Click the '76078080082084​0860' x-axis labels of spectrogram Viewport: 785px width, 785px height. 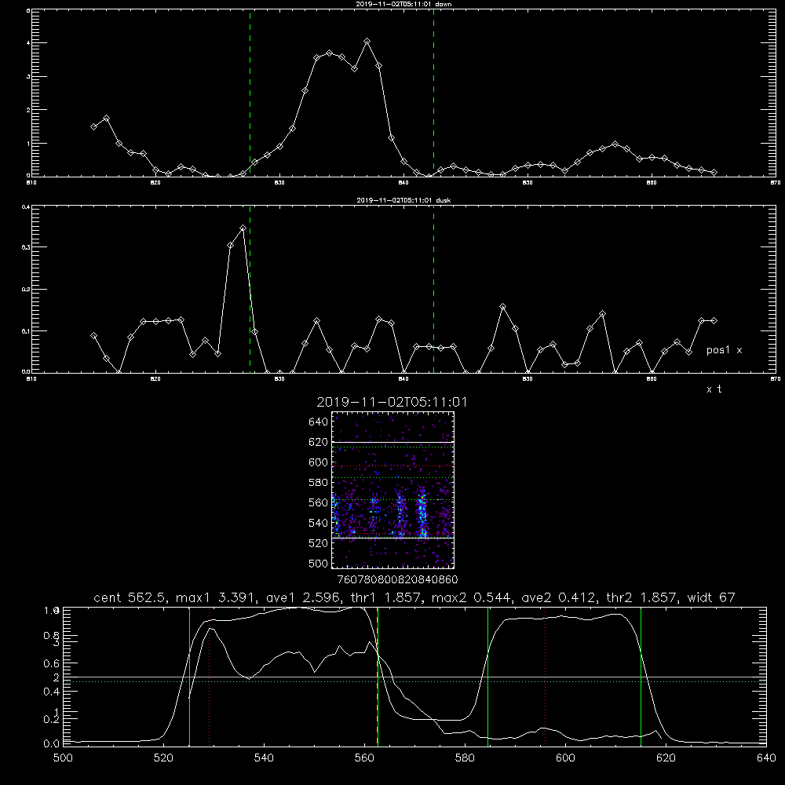click(397, 579)
